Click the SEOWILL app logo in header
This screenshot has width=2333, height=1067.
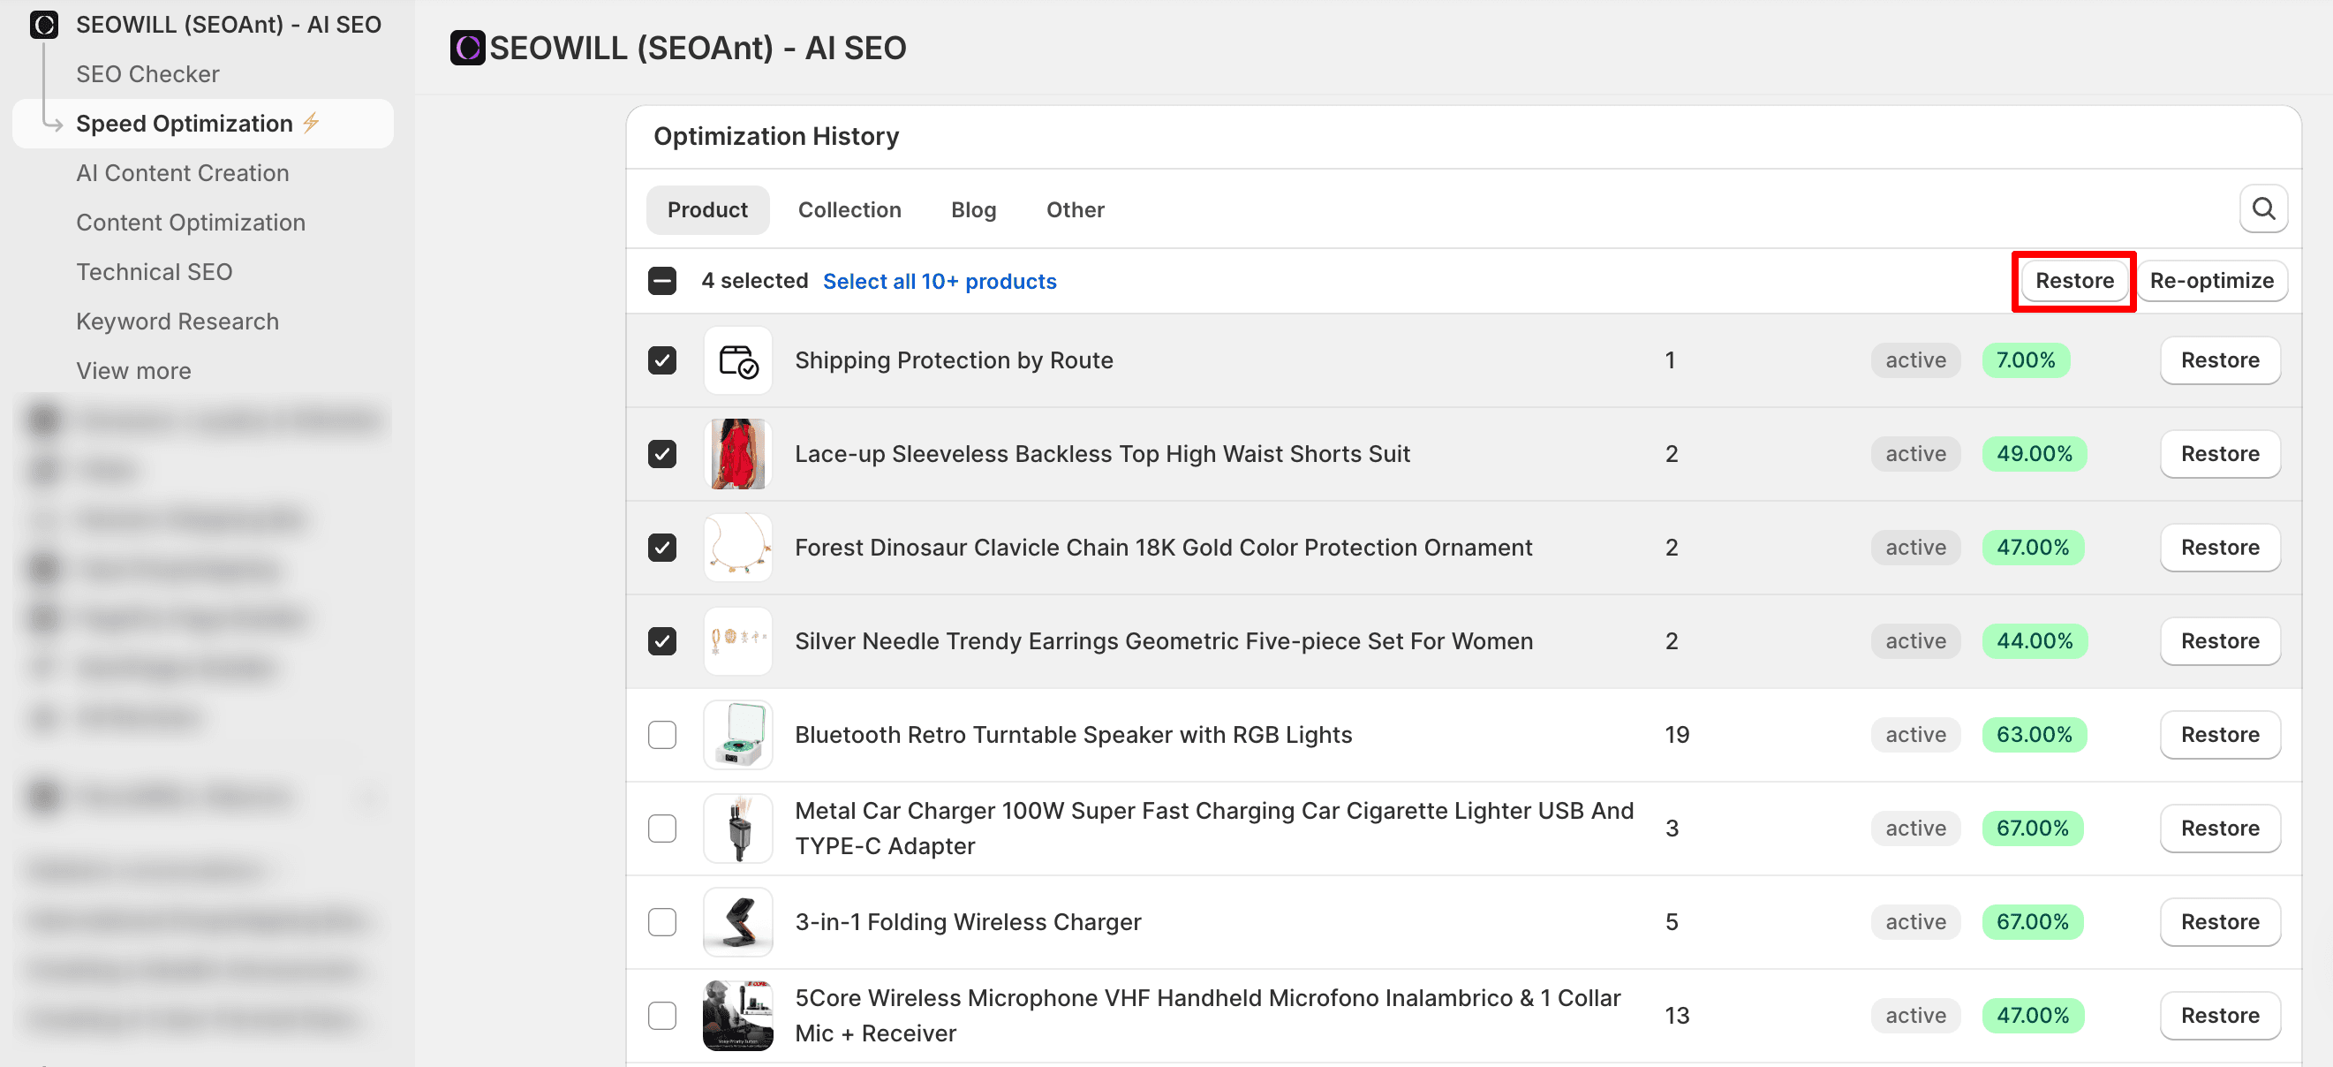467,48
